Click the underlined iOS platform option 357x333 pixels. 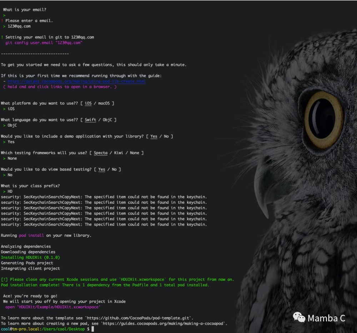click(x=88, y=103)
